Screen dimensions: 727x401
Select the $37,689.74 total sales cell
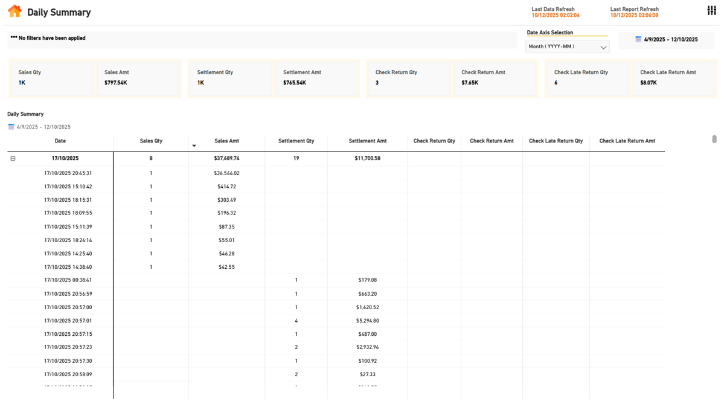(227, 158)
